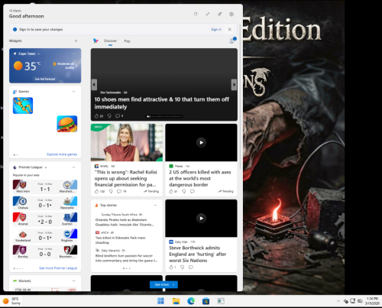Screen dimensions: 382x308
Task: Open widgets settings gear
Action: pos(231,14)
